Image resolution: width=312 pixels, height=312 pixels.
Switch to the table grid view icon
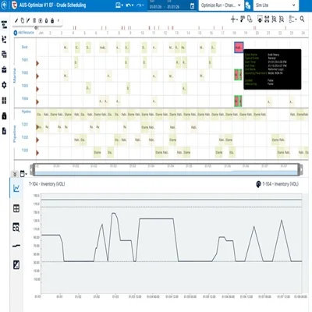(x=16, y=208)
